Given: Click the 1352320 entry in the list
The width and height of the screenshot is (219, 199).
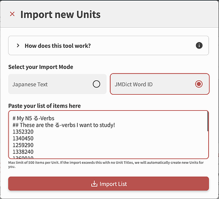Looking at the screenshot, I should pyautogui.click(x=23, y=132).
